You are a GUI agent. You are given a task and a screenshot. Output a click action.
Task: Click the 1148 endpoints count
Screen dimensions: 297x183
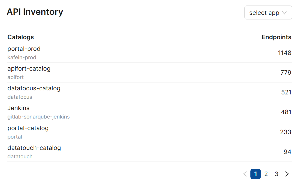tap(284, 53)
